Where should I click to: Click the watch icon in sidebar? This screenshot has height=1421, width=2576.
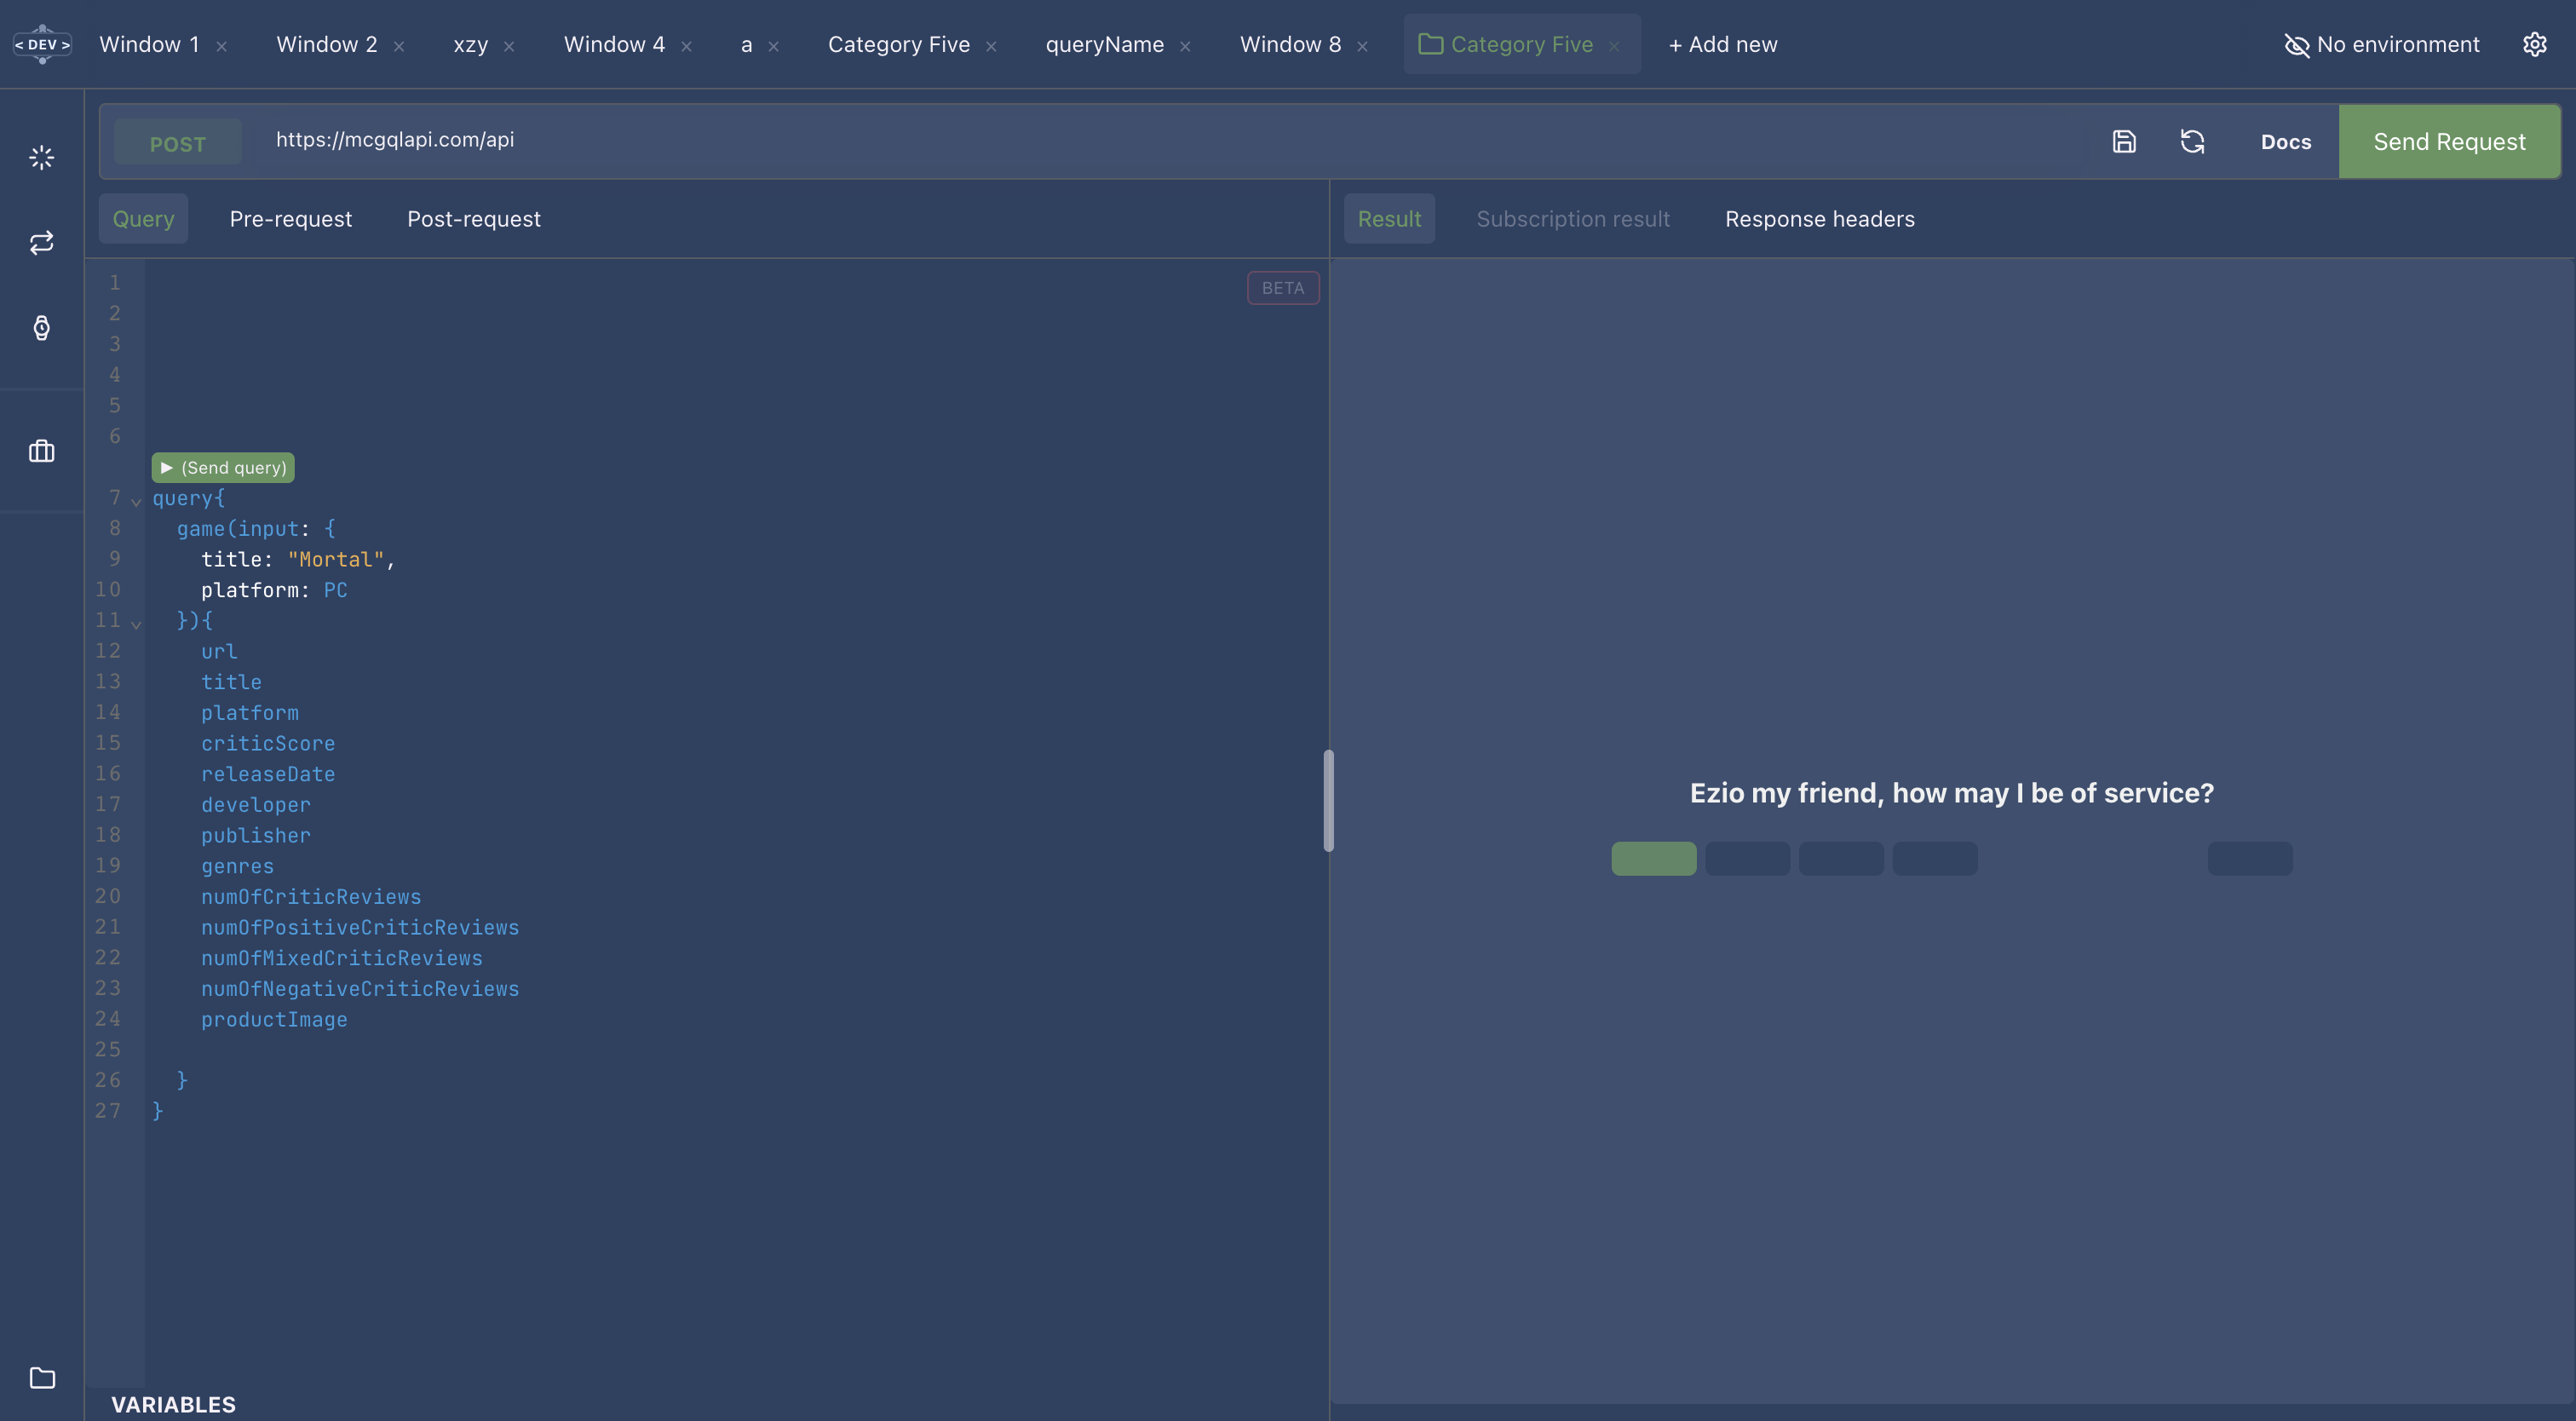tap(41, 328)
